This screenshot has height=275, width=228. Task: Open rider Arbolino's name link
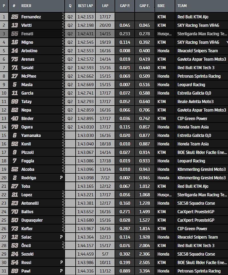(x=29, y=51)
